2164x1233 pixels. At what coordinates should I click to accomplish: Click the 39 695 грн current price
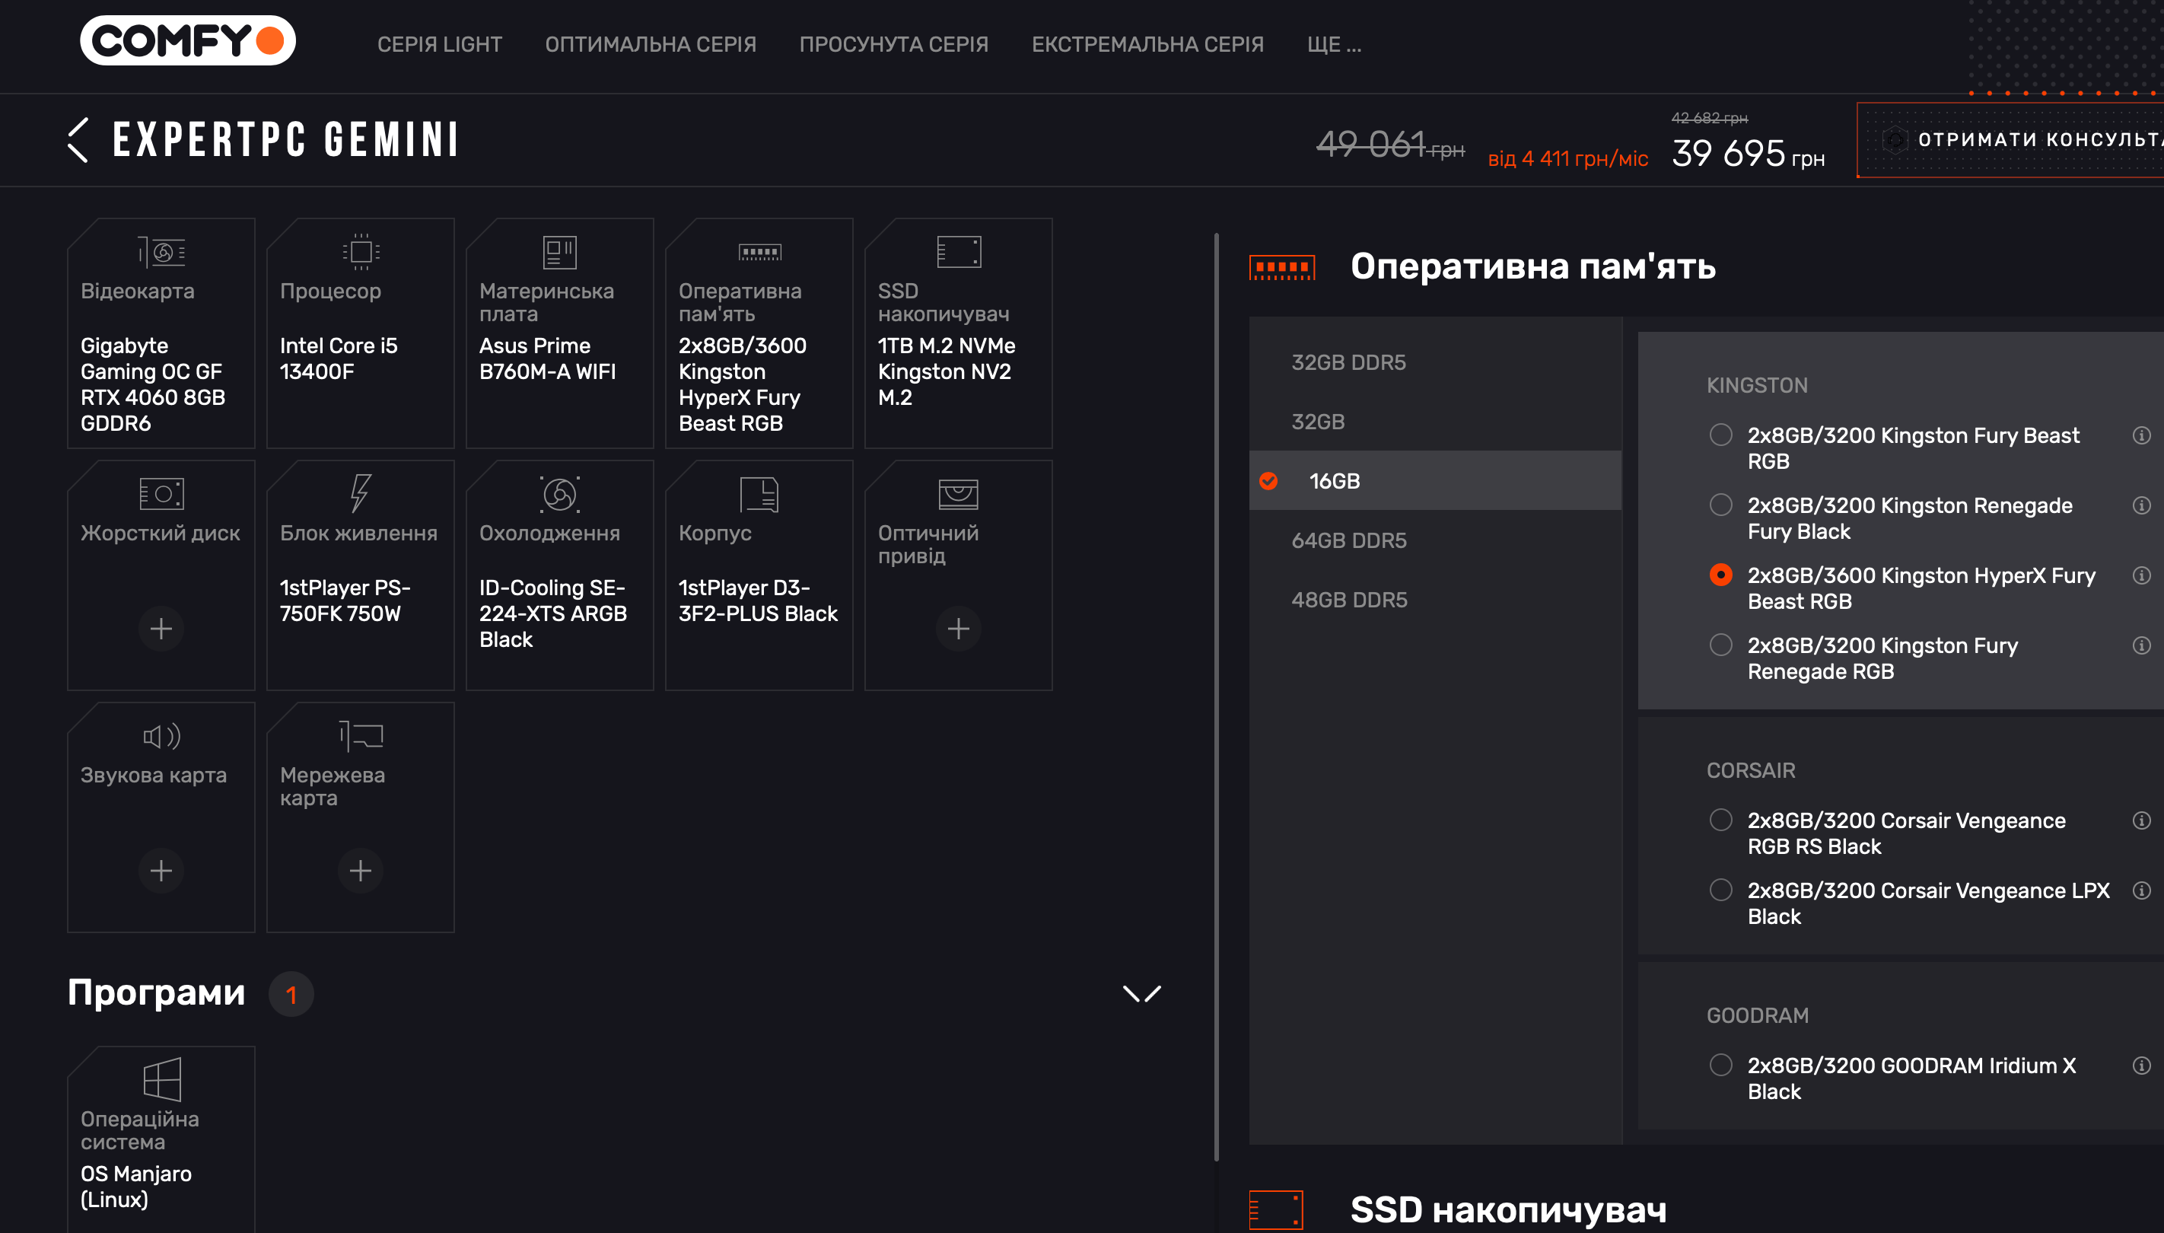(1748, 153)
